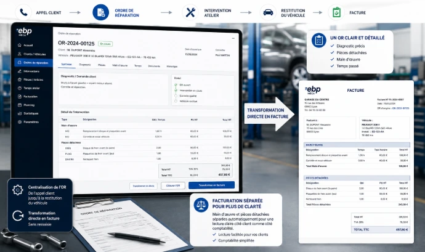Screen dimensions: 425x252
Task: Click the Comptabilité simplifiée checklist item
Action: pos(233,241)
